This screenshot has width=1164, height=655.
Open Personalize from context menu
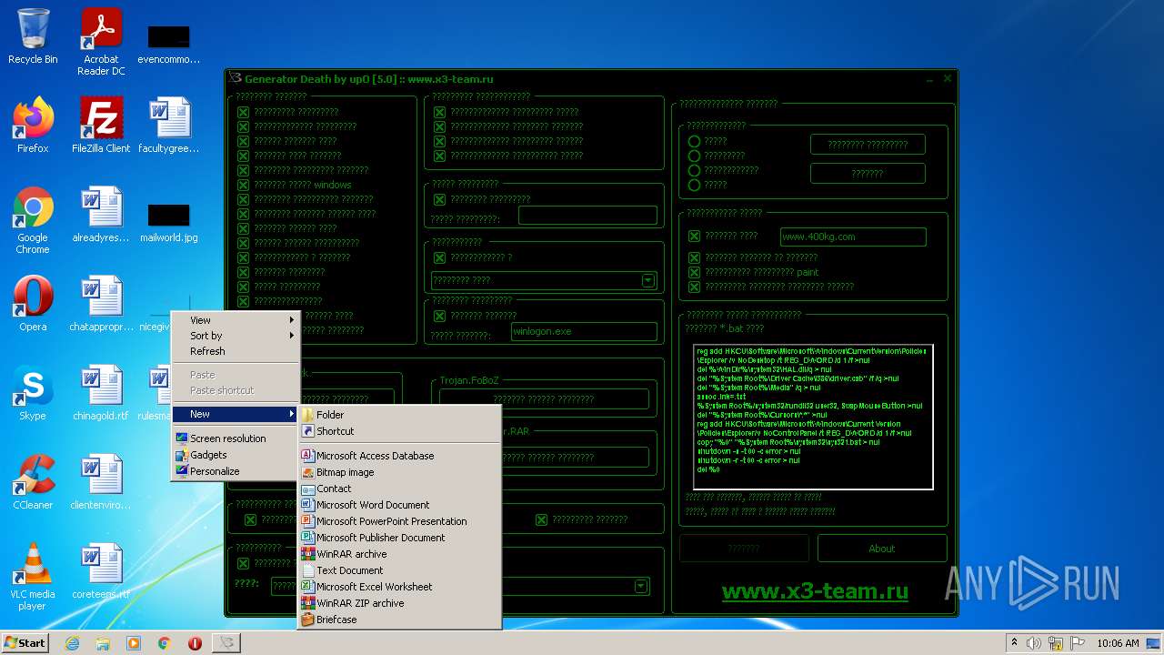[x=235, y=471]
